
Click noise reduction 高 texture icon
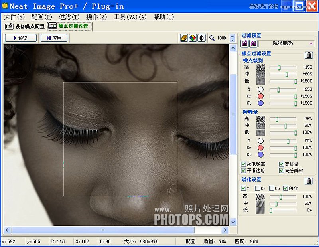pos(260,119)
